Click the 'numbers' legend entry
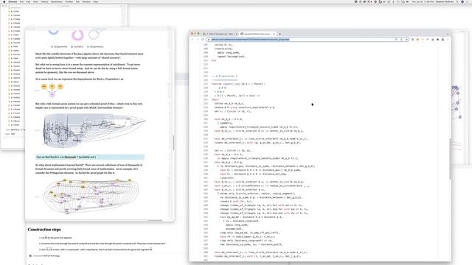This screenshot has height=265, width=472. pyautogui.click(x=77, y=46)
